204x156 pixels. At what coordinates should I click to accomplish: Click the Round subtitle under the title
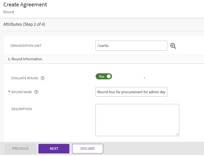pos(9,12)
